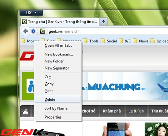The height and width of the screenshot is (136, 168).
Task: Open the 9/3 bookmarks folder
Action: 125,41
